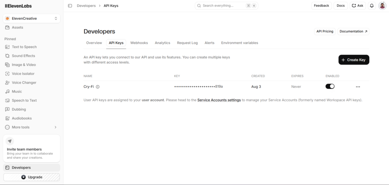Open the user avatar menu
Screen dimensions: 389x185
pyautogui.click(x=382, y=6)
